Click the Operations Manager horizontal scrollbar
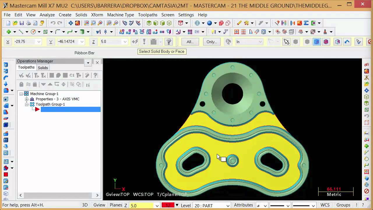Viewport: 373px width, 210px height. [59, 195]
